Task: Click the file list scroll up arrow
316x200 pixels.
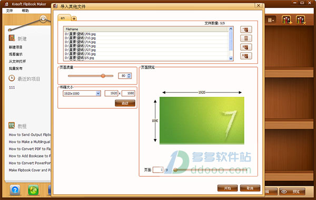Action: tap(231, 29)
